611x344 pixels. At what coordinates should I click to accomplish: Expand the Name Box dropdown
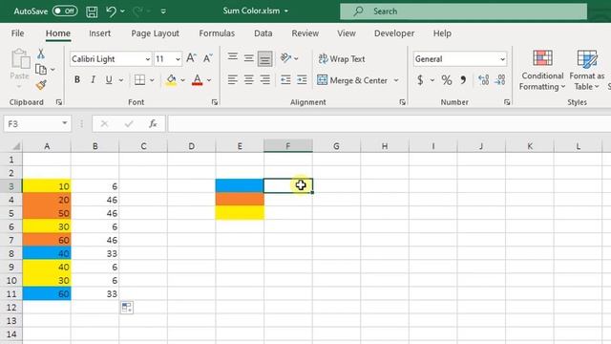click(65, 123)
